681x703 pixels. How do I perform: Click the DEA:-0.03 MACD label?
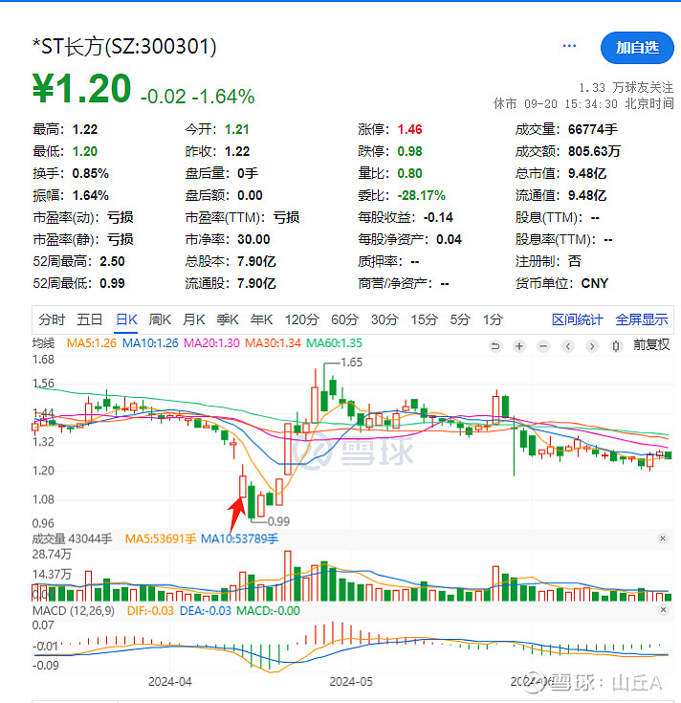click(206, 610)
